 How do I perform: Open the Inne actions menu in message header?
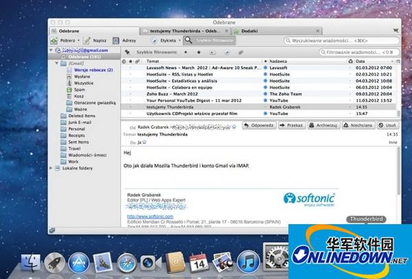tap(393, 143)
